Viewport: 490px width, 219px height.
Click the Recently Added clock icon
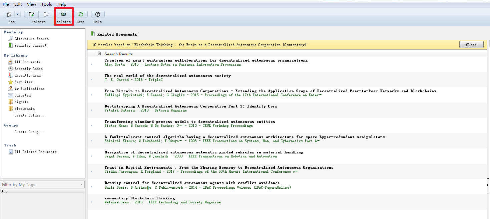pyautogui.click(x=11, y=69)
